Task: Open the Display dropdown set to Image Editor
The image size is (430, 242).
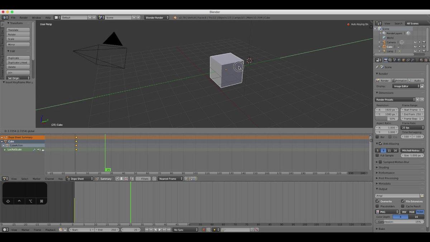Action: point(406,86)
